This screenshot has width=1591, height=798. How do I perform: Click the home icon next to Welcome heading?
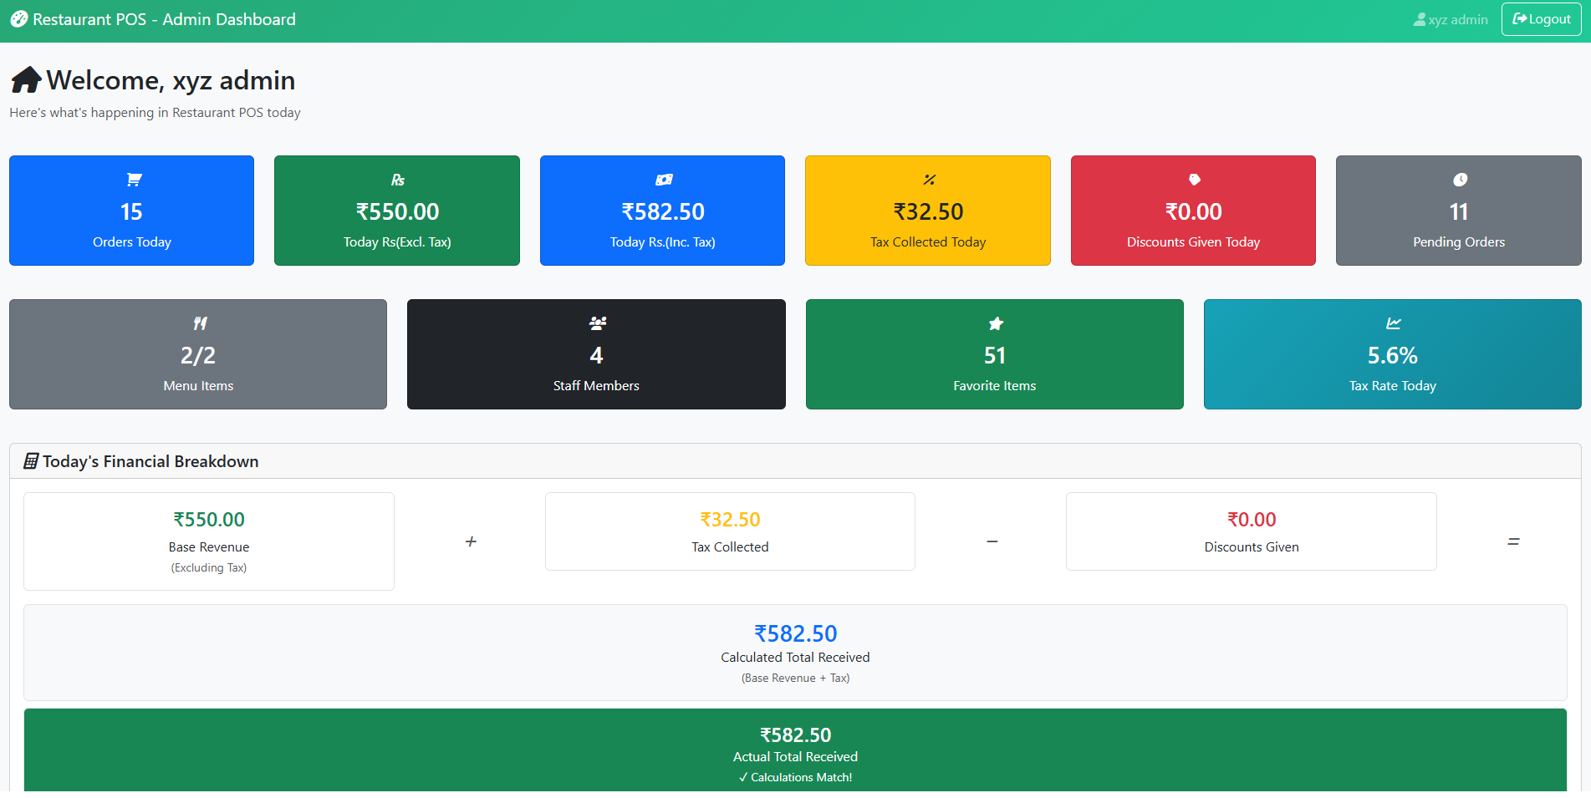point(25,79)
